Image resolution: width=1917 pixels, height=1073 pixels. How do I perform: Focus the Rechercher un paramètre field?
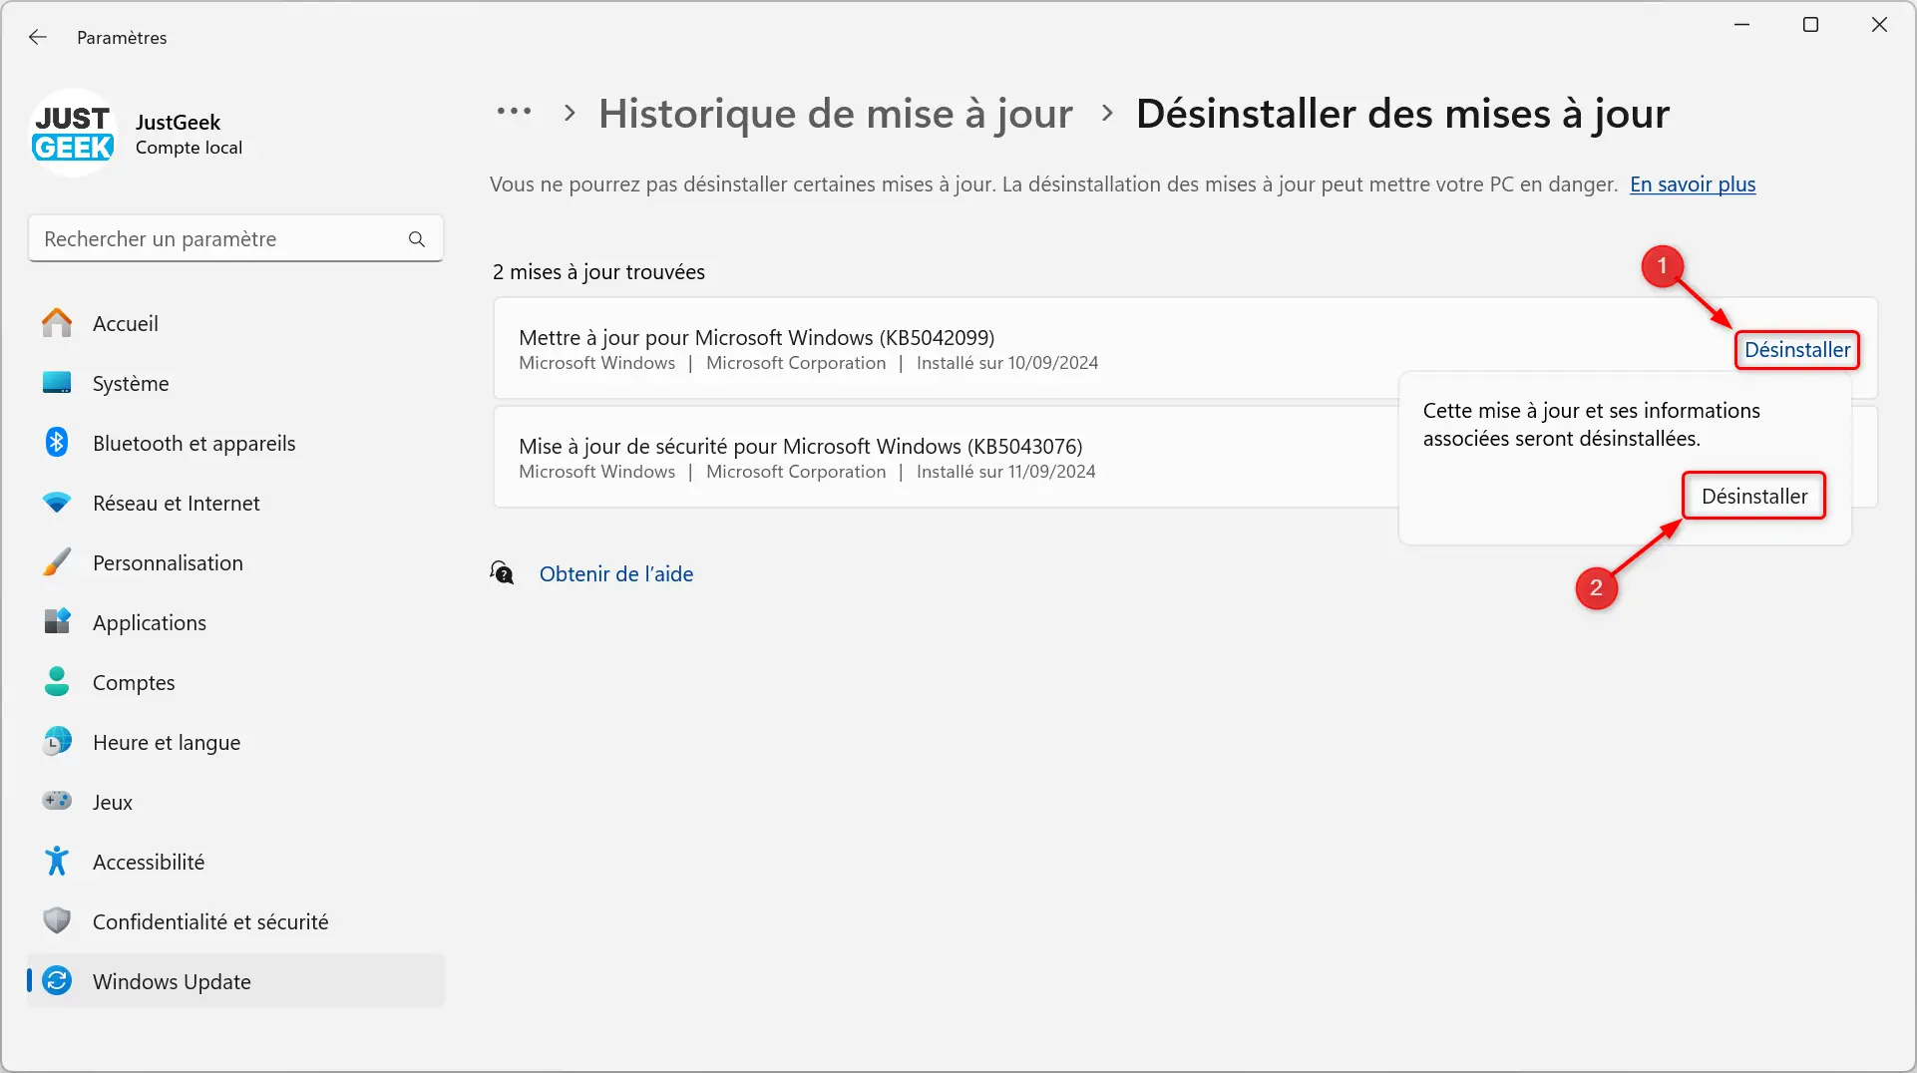[235, 239]
